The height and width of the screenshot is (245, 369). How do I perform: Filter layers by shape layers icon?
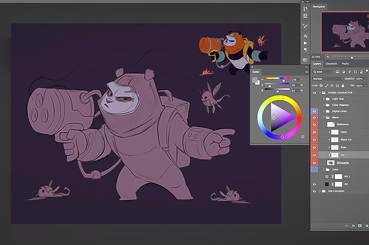pyautogui.click(x=355, y=72)
